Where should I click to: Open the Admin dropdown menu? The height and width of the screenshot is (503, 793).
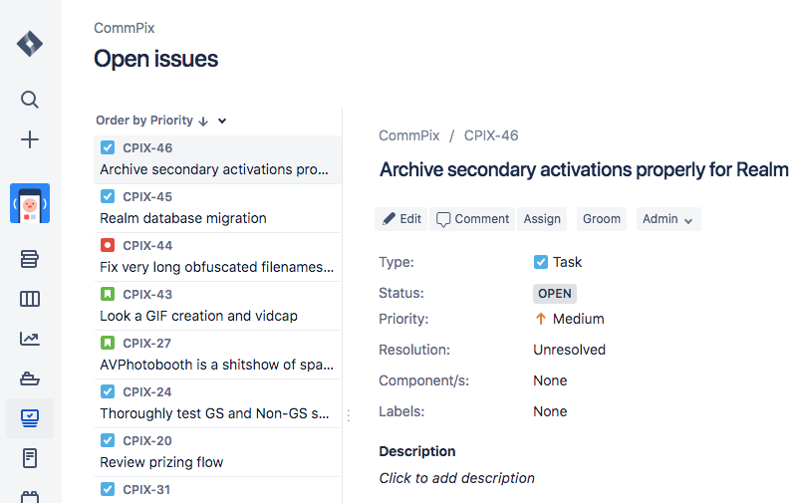click(667, 219)
